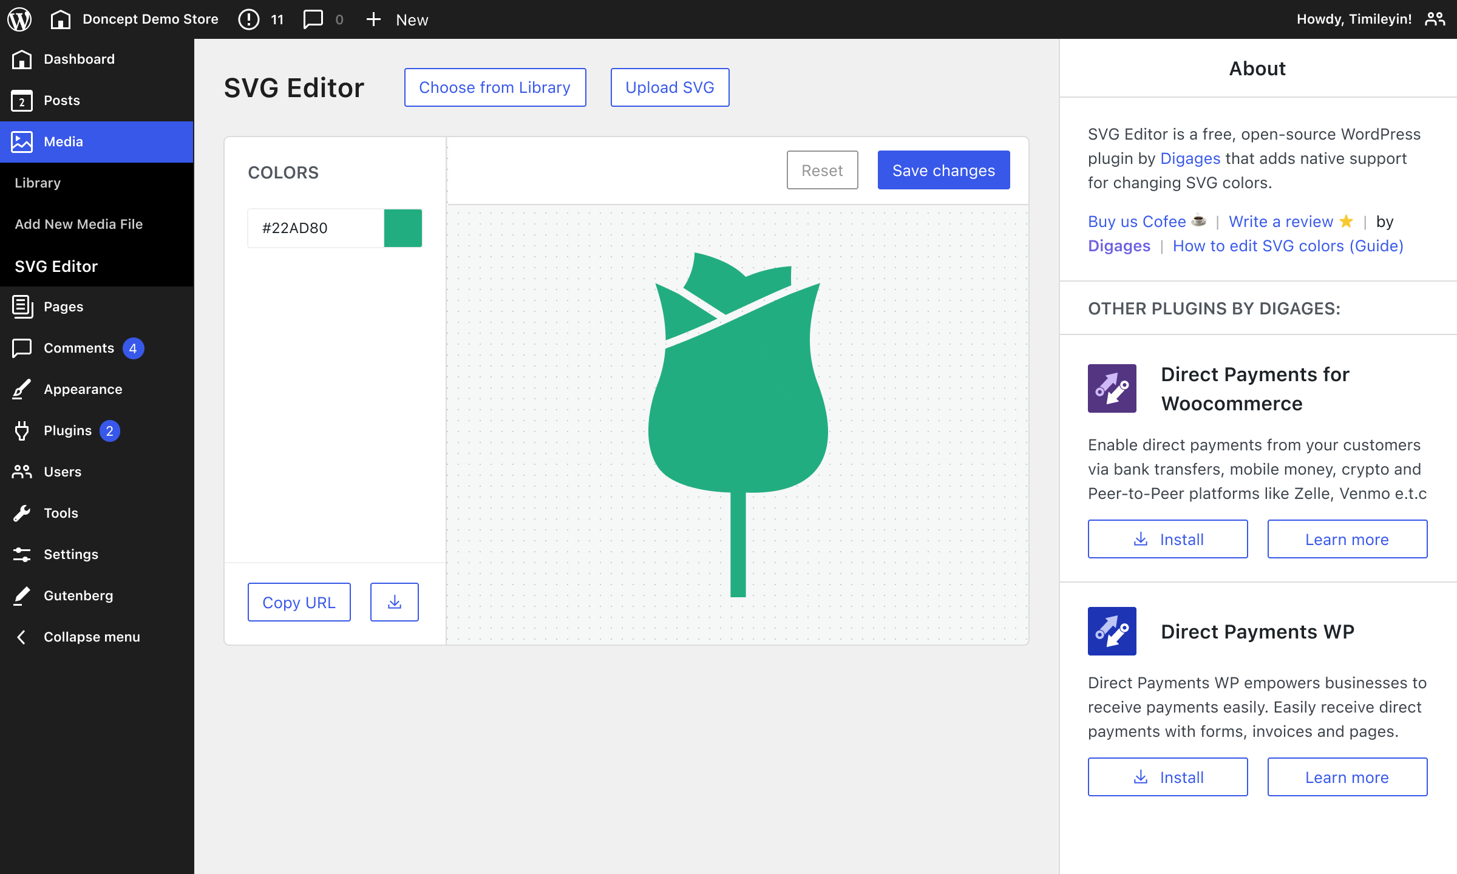Open Dashboard menu item
Viewport: 1457px width, 874px height.
pyautogui.click(x=97, y=59)
